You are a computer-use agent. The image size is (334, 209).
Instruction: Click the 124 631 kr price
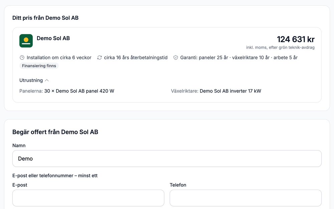click(x=296, y=39)
